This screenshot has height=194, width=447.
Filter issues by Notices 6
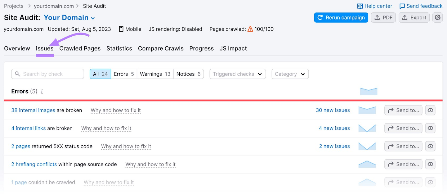click(x=189, y=74)
